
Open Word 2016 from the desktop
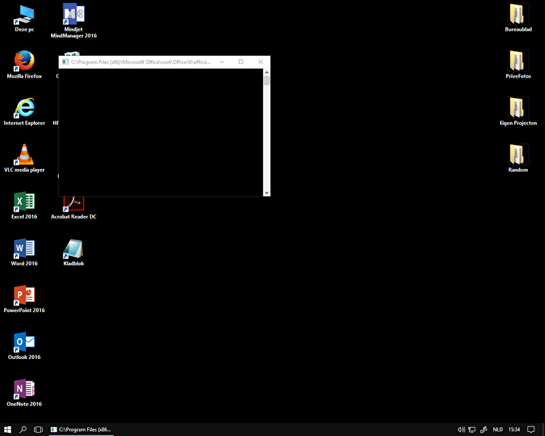(25, 249)
